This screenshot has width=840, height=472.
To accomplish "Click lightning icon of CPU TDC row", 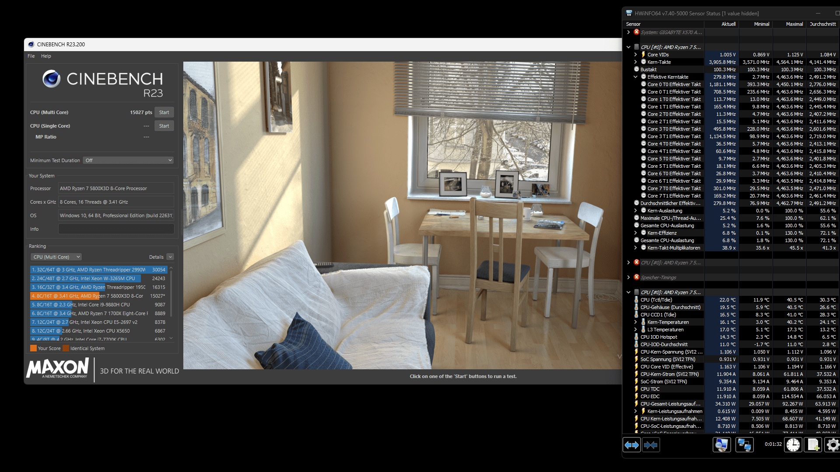I will [x=637, y=389].
